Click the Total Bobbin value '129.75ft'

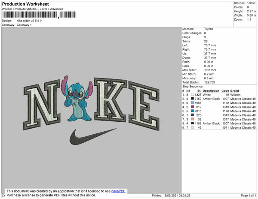click(210, 82)
